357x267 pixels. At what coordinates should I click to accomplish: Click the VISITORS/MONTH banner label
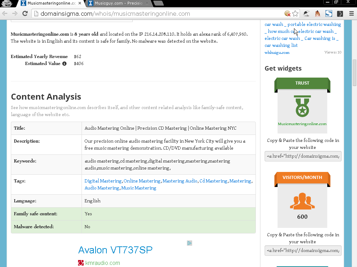pyautogui.click(x=302, y=178)
